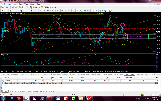161x101 pixels.
Task: Toggle the Terminal panel
Action: click(x=23, y=7)
